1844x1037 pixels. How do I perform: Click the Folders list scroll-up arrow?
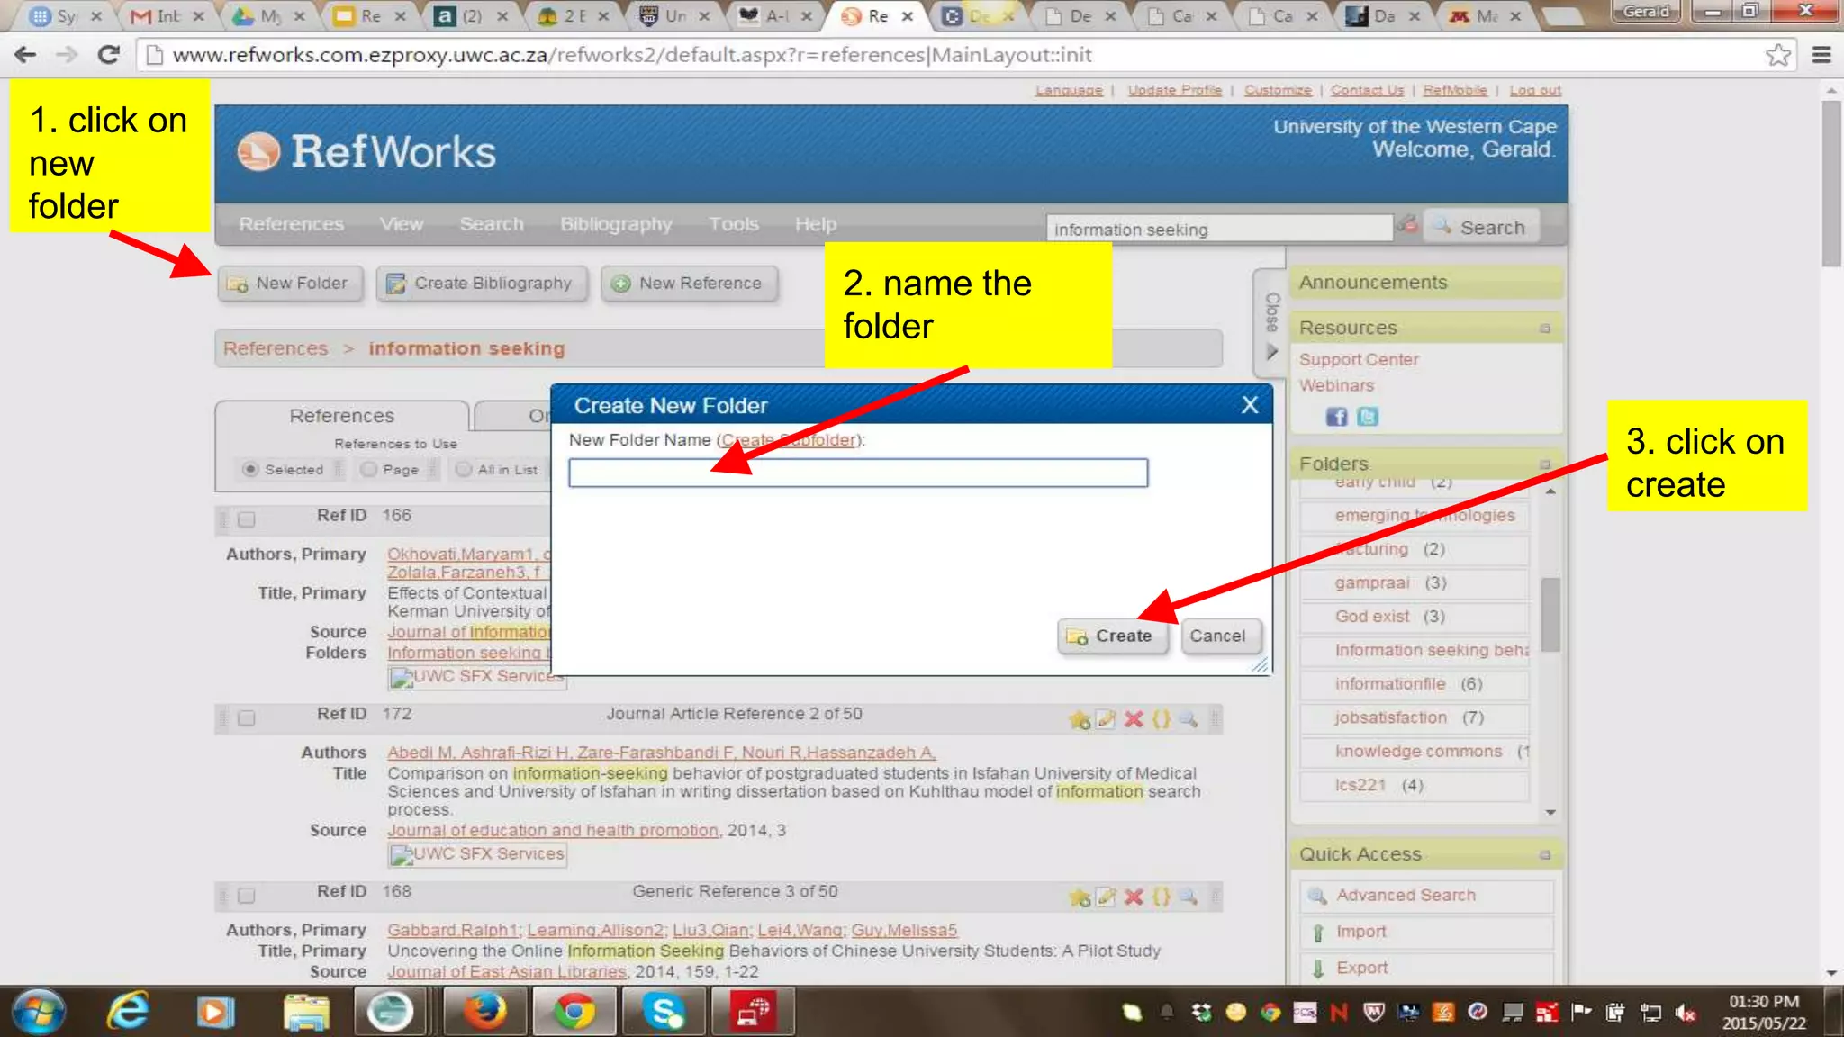[1550, 491]
